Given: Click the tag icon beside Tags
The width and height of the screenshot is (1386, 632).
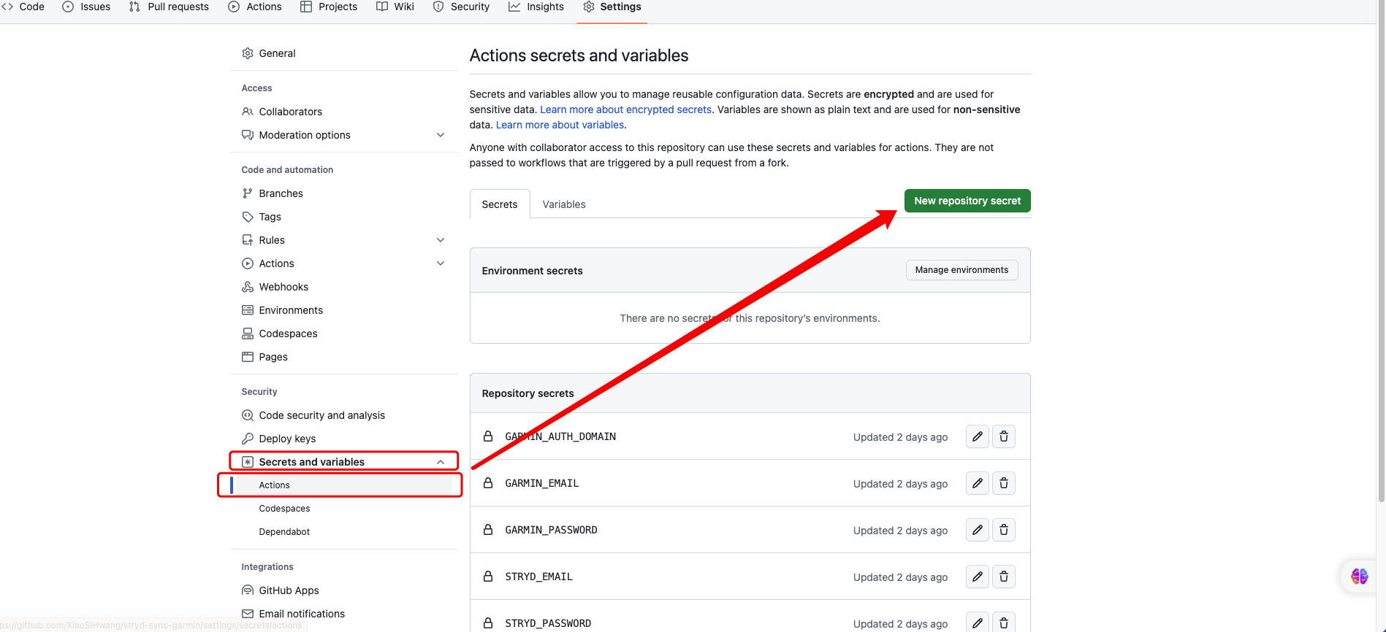Looking at the screenshot, I should click(x=248, y=217).
